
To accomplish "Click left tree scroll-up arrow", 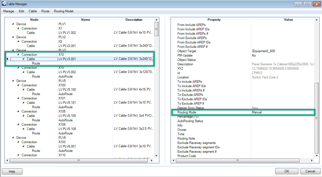I will click(x=157, y=20).
